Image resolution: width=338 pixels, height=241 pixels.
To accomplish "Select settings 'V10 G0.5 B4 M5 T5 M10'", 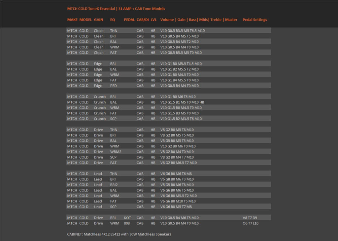I will coord(179,36).
